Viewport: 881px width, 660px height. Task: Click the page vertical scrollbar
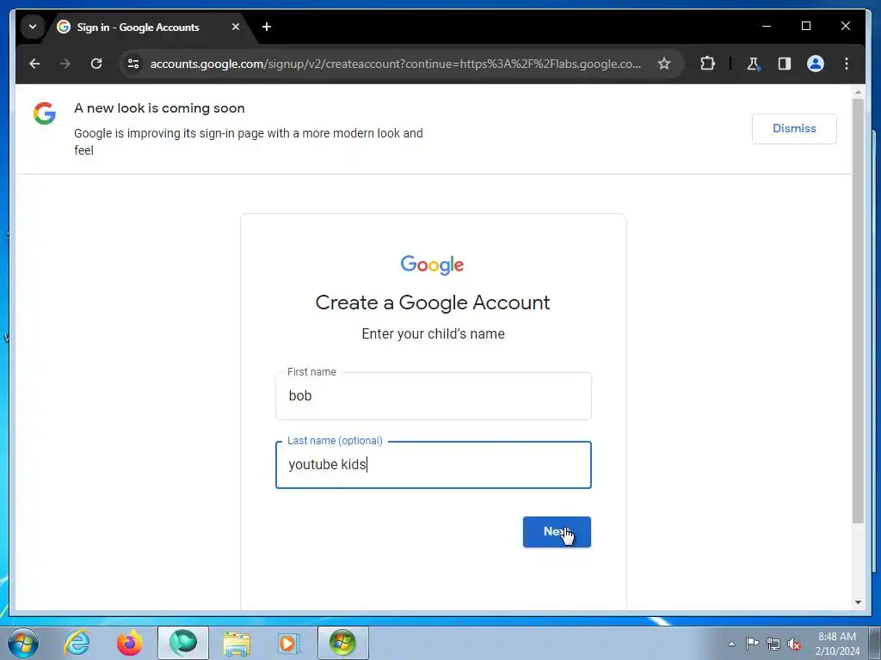(x=858, y=311)
